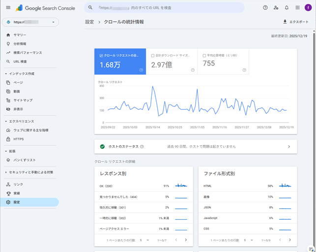This screenshot has width=316, height=252.
Task: Toggle the クロール リクエスト checkbox
Action: (x=101, y=55)
